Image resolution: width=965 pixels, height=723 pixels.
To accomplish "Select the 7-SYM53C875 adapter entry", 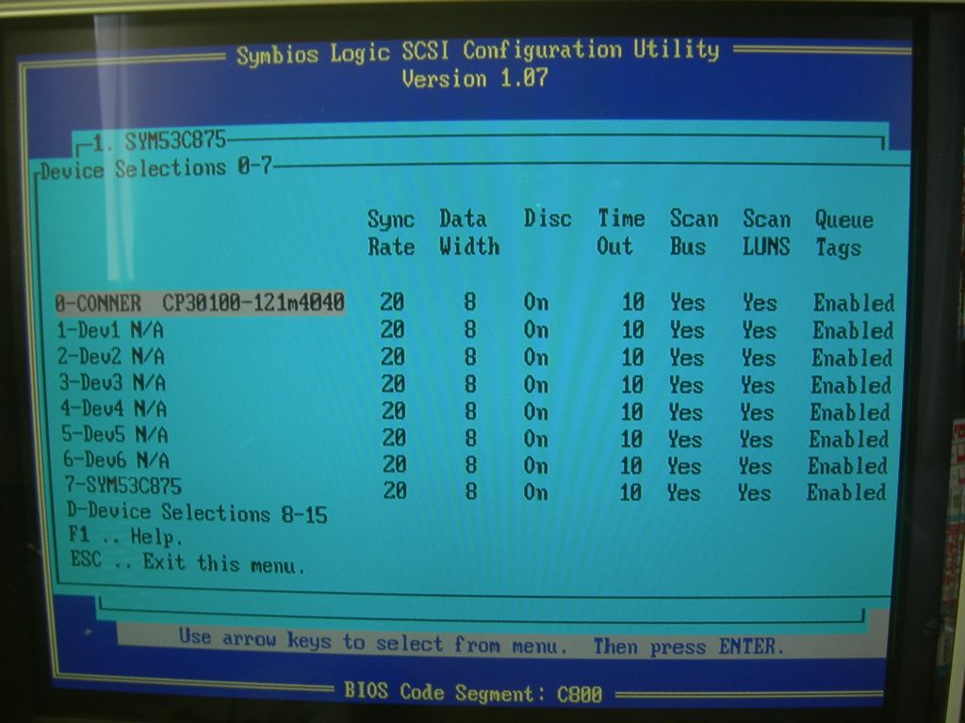I will pyautogui.click(x=123, y=485).
